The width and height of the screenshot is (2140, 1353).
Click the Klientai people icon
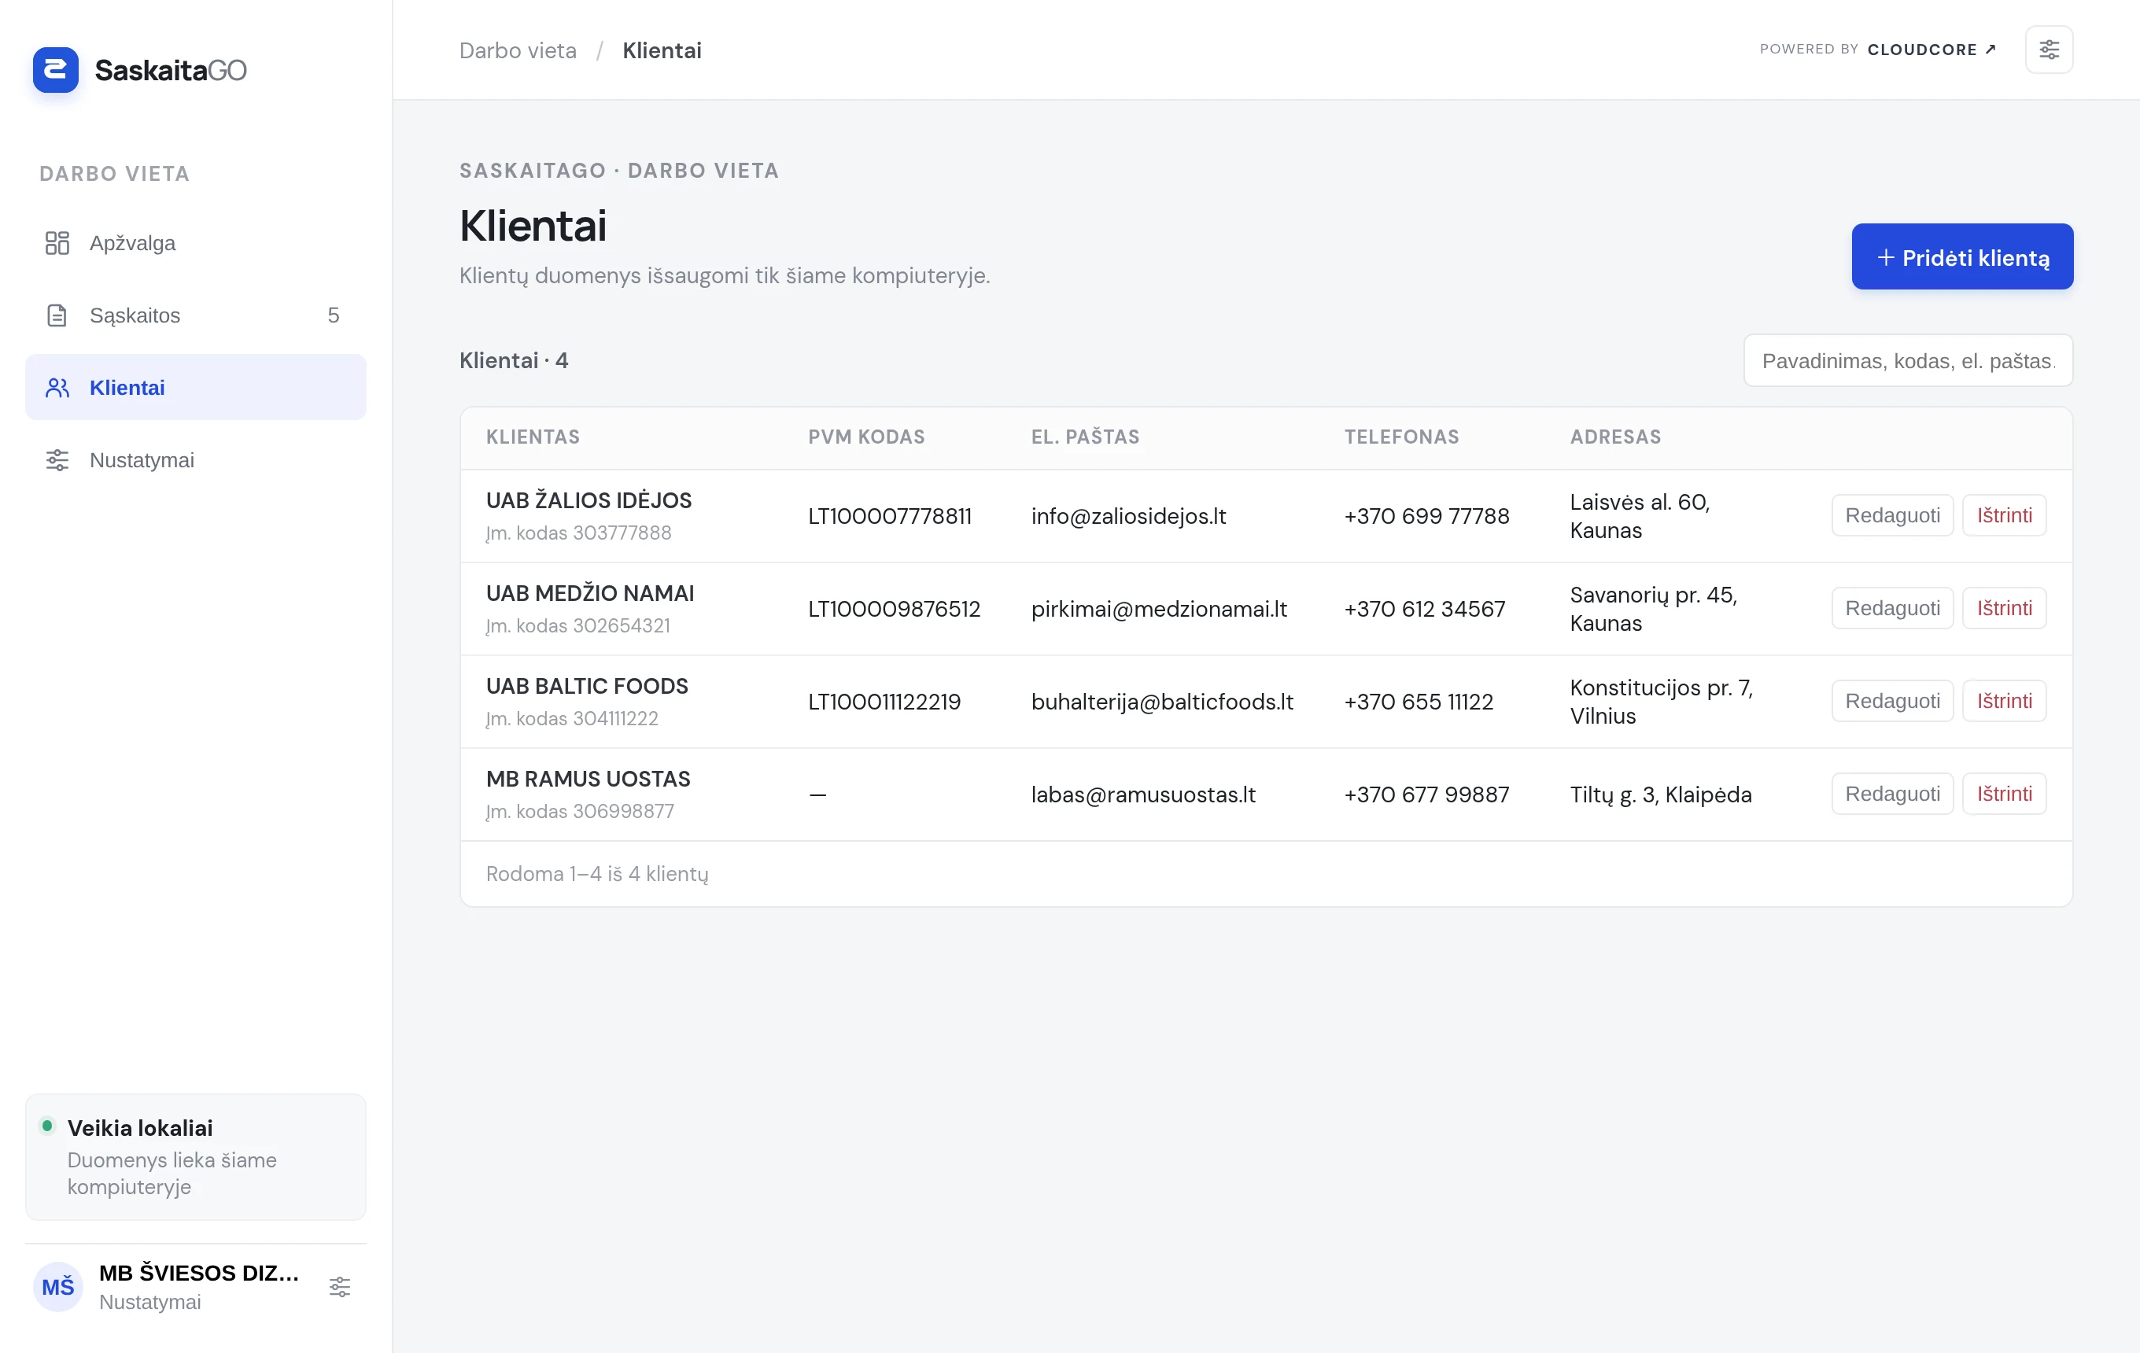tap(57, 387)
